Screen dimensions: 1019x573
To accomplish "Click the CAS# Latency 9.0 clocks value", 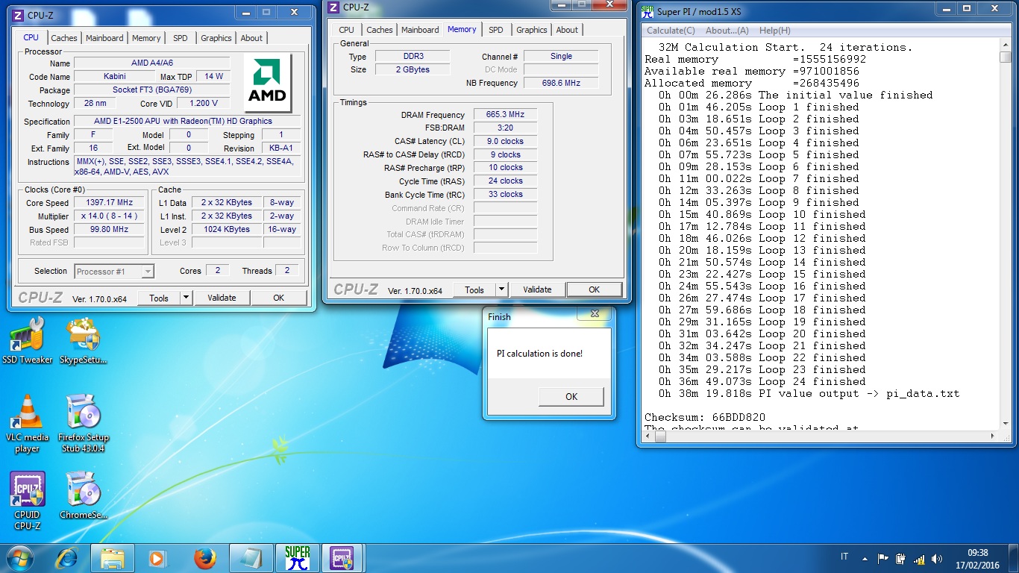I will point(505,141).
